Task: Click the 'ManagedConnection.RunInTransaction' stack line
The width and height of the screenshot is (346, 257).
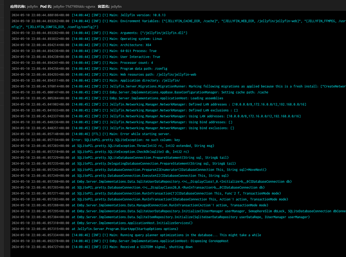Action: [140, 205]
